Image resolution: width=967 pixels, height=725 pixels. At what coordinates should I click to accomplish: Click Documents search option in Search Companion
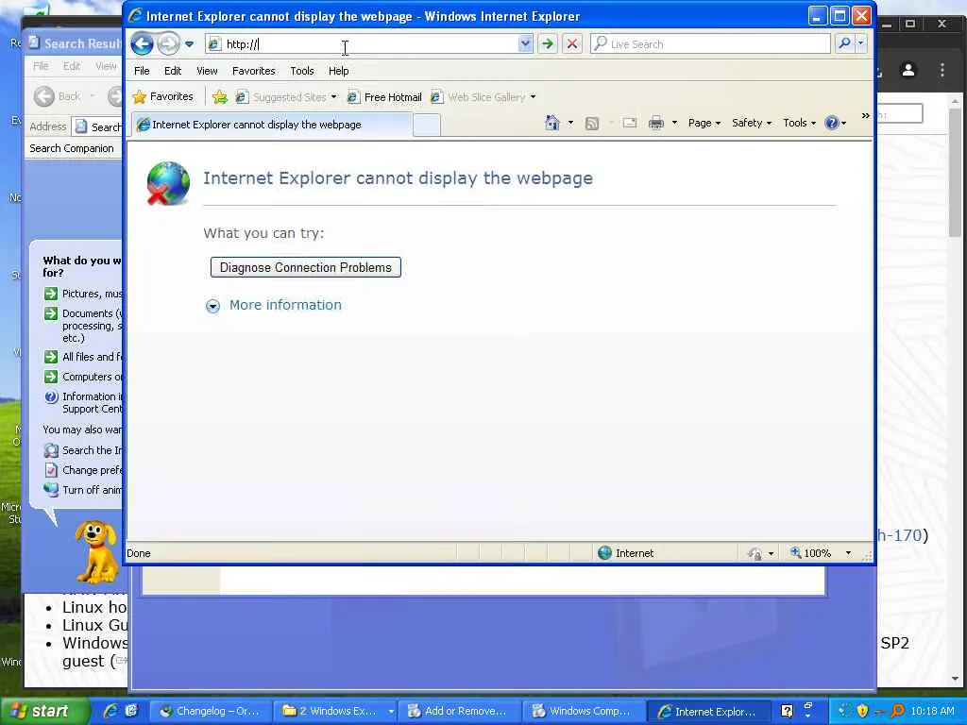[x=83, y=326]
